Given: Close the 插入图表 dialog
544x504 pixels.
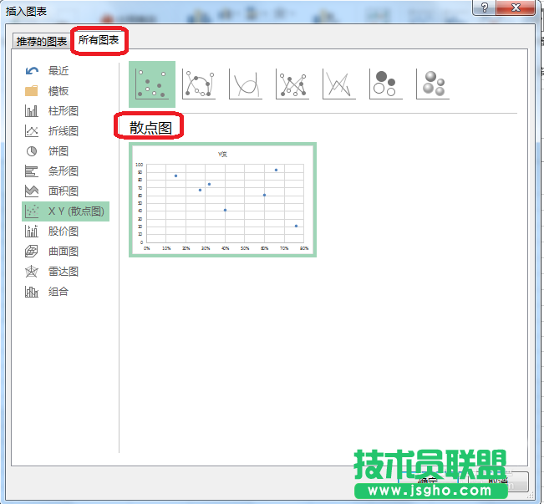Looking at the screenshot, I should (x=516, y=8).
